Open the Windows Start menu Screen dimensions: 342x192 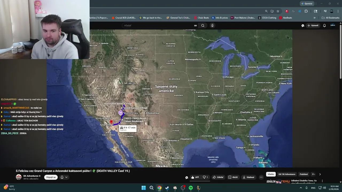[143, 188]
